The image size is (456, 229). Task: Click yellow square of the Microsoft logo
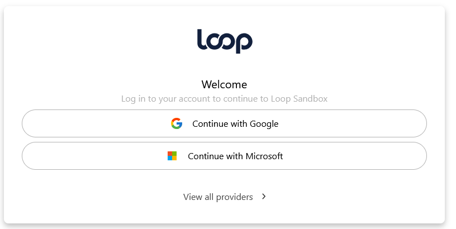coord(174,158)
